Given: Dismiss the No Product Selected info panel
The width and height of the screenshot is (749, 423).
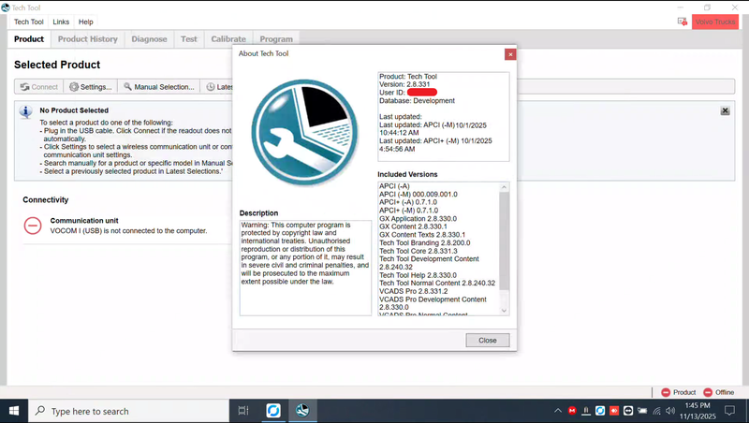Looking at the screenshot, I should (x=725, y=110).
